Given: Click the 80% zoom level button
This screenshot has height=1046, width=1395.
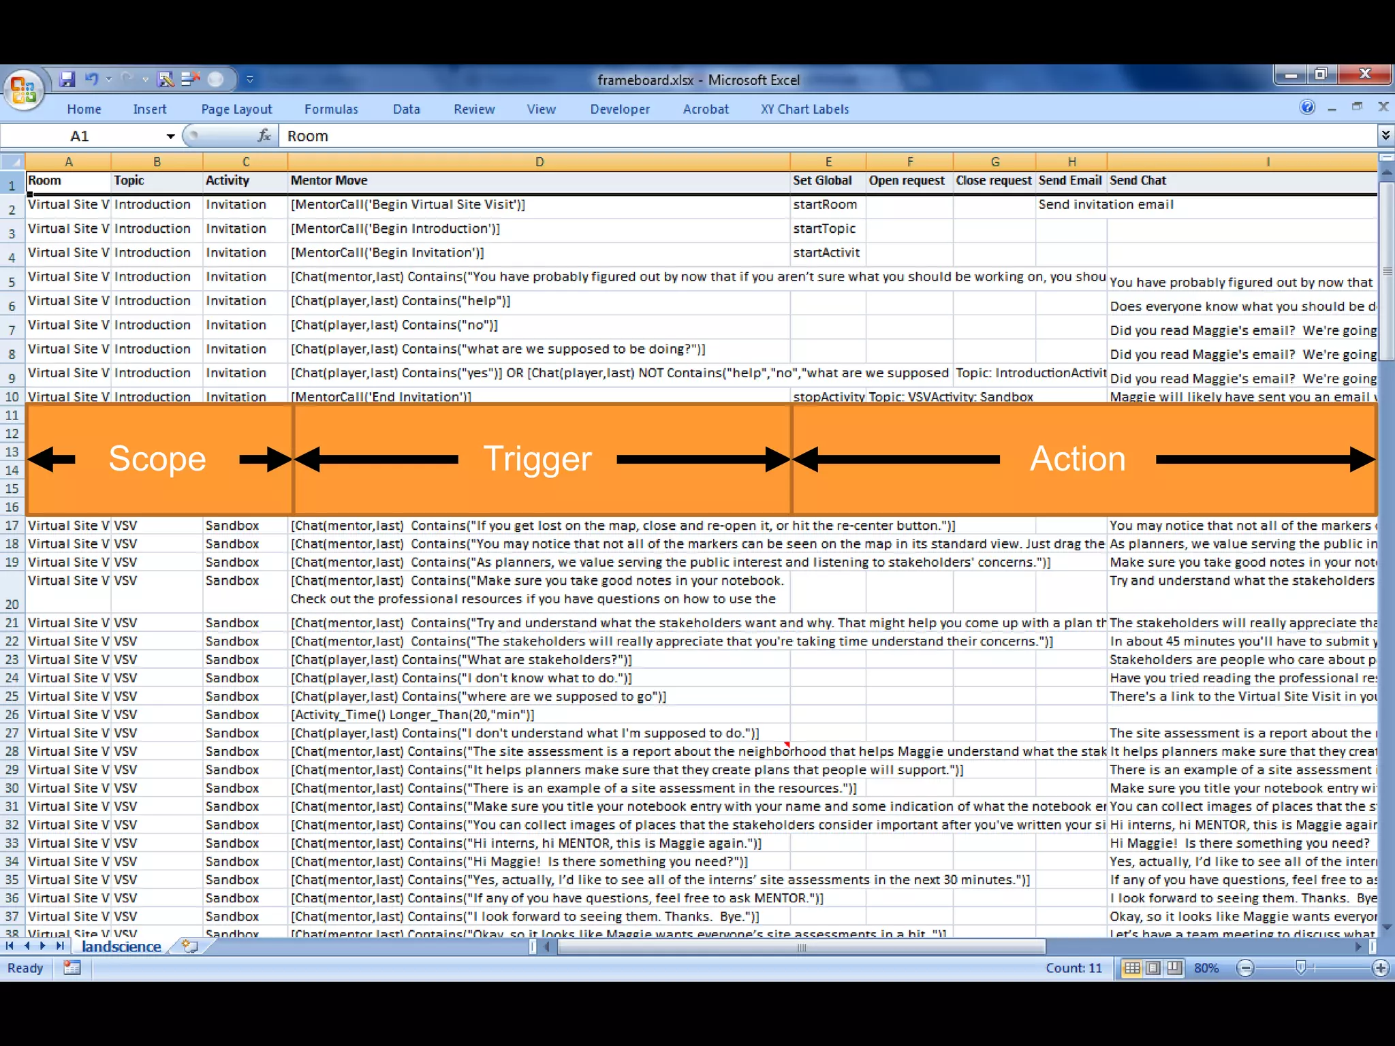Looking at the screenshot, I should coord(1206,968).
